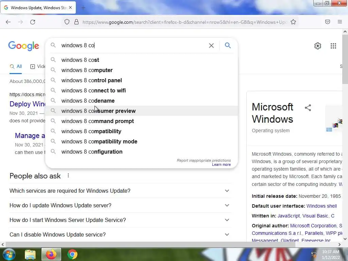Viewport: 348px width, 261px height.
Task: Click the scrollbar down arrow
Action: click(345, 239)
